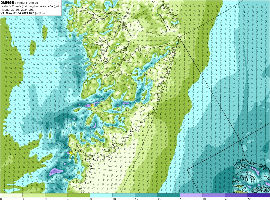This screenshot has width=270, height=201.
Task: Click the legend value 2
Action: point(23,199)
